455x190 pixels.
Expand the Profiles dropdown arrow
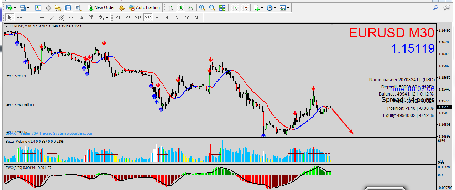[x=28, y=7]
